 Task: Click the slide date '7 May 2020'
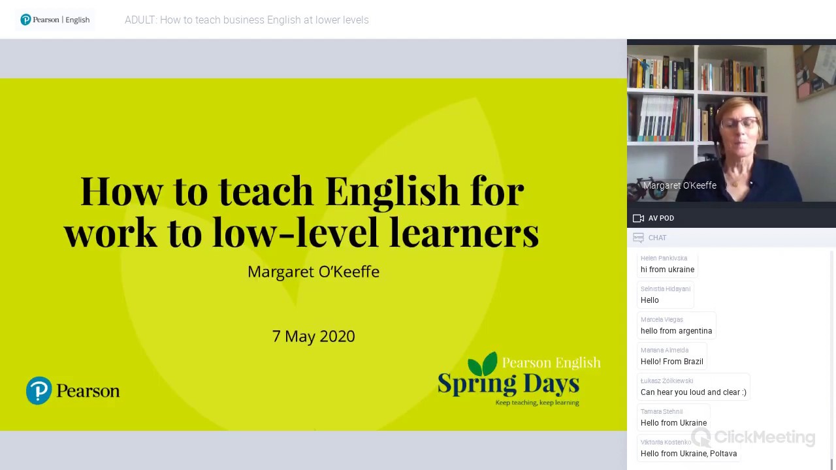(x=313, y=336)
